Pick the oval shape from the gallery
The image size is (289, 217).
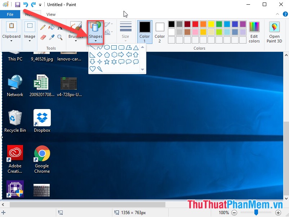point(107,48)
